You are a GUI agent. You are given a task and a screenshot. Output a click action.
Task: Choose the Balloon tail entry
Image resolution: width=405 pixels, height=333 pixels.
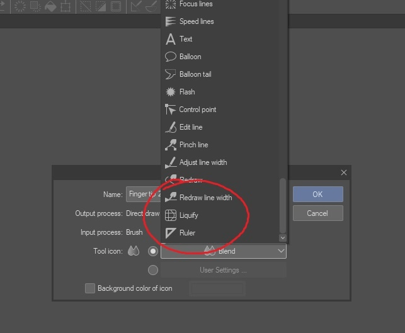pos(220,74)
